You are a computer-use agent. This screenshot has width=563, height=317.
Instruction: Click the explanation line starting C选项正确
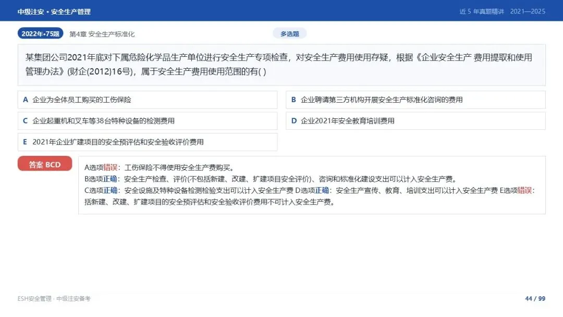click(310, 191)
